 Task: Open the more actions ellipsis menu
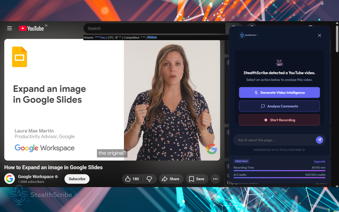[215, 179]
